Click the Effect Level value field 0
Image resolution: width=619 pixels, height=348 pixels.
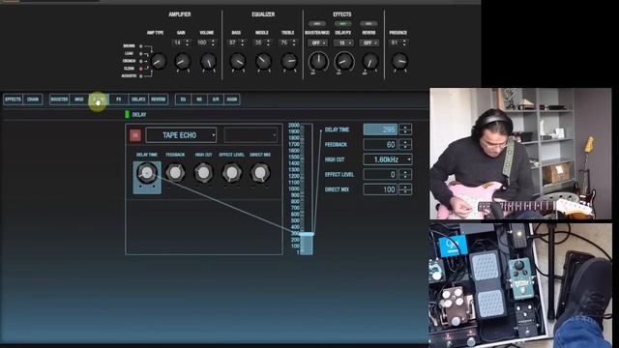(x=380, y=174)
